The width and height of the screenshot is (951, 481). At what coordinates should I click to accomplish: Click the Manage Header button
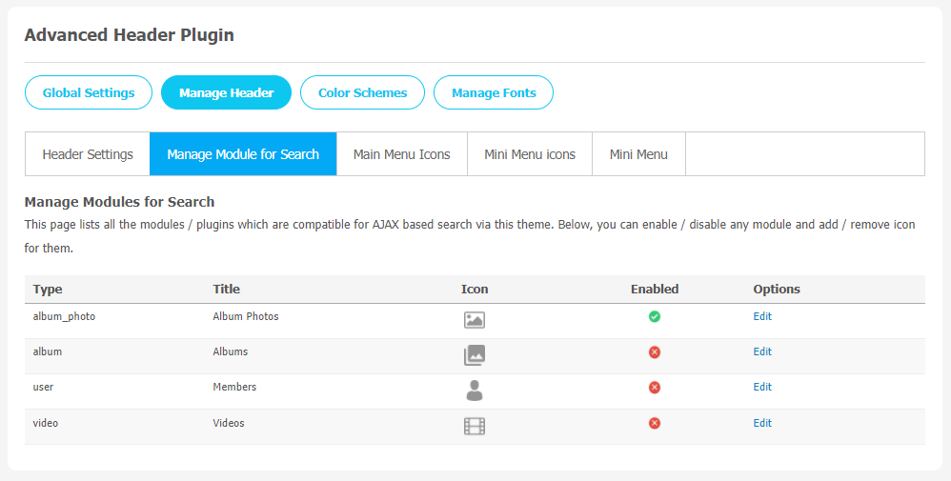tap(226, 92)
